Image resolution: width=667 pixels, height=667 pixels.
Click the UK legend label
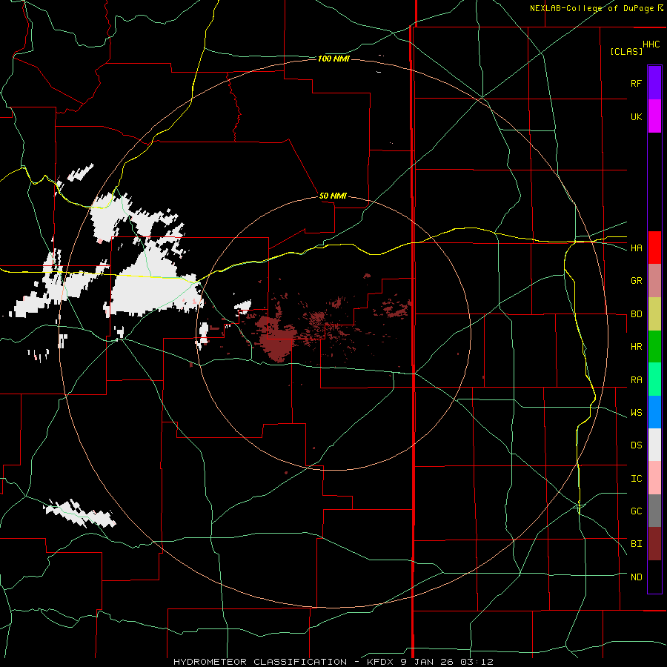coord(636,116)
